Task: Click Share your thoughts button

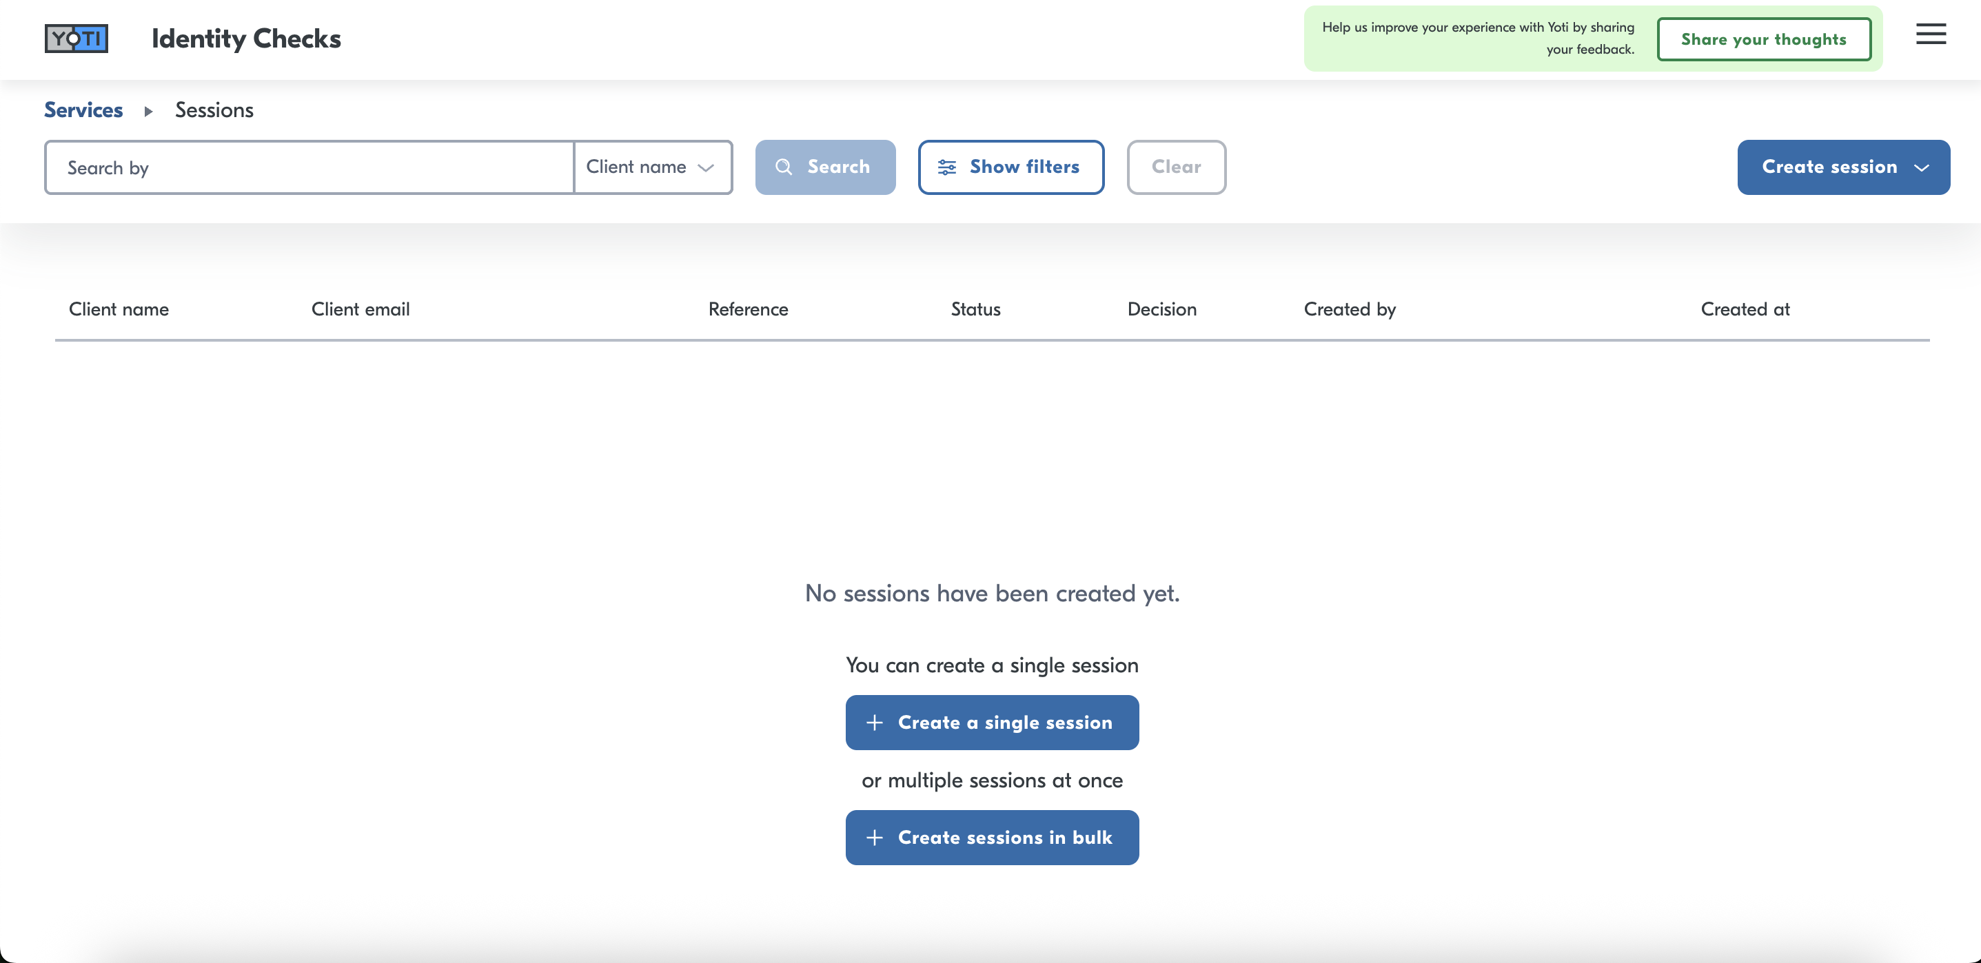Action: 1763,39
